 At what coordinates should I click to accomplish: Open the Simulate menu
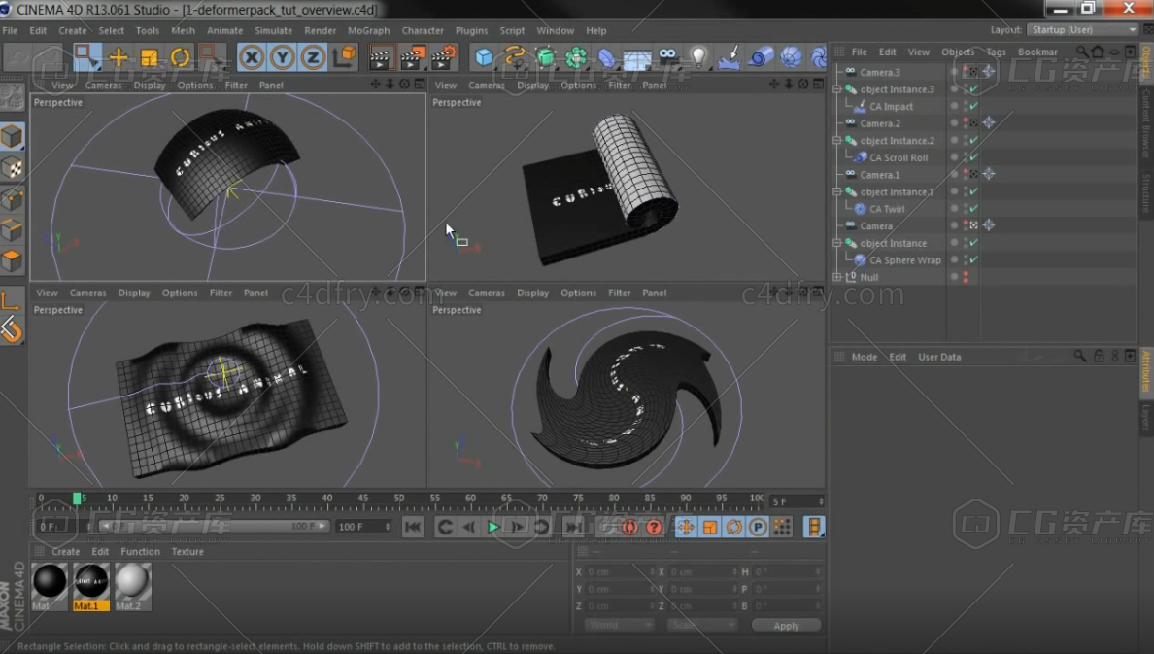tap(273, 30)
